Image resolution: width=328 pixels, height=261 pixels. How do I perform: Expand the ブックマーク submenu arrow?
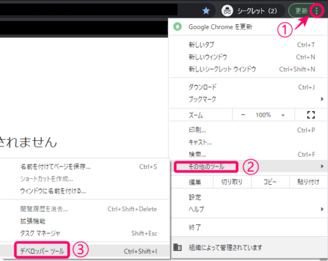[x=322, y=99]
